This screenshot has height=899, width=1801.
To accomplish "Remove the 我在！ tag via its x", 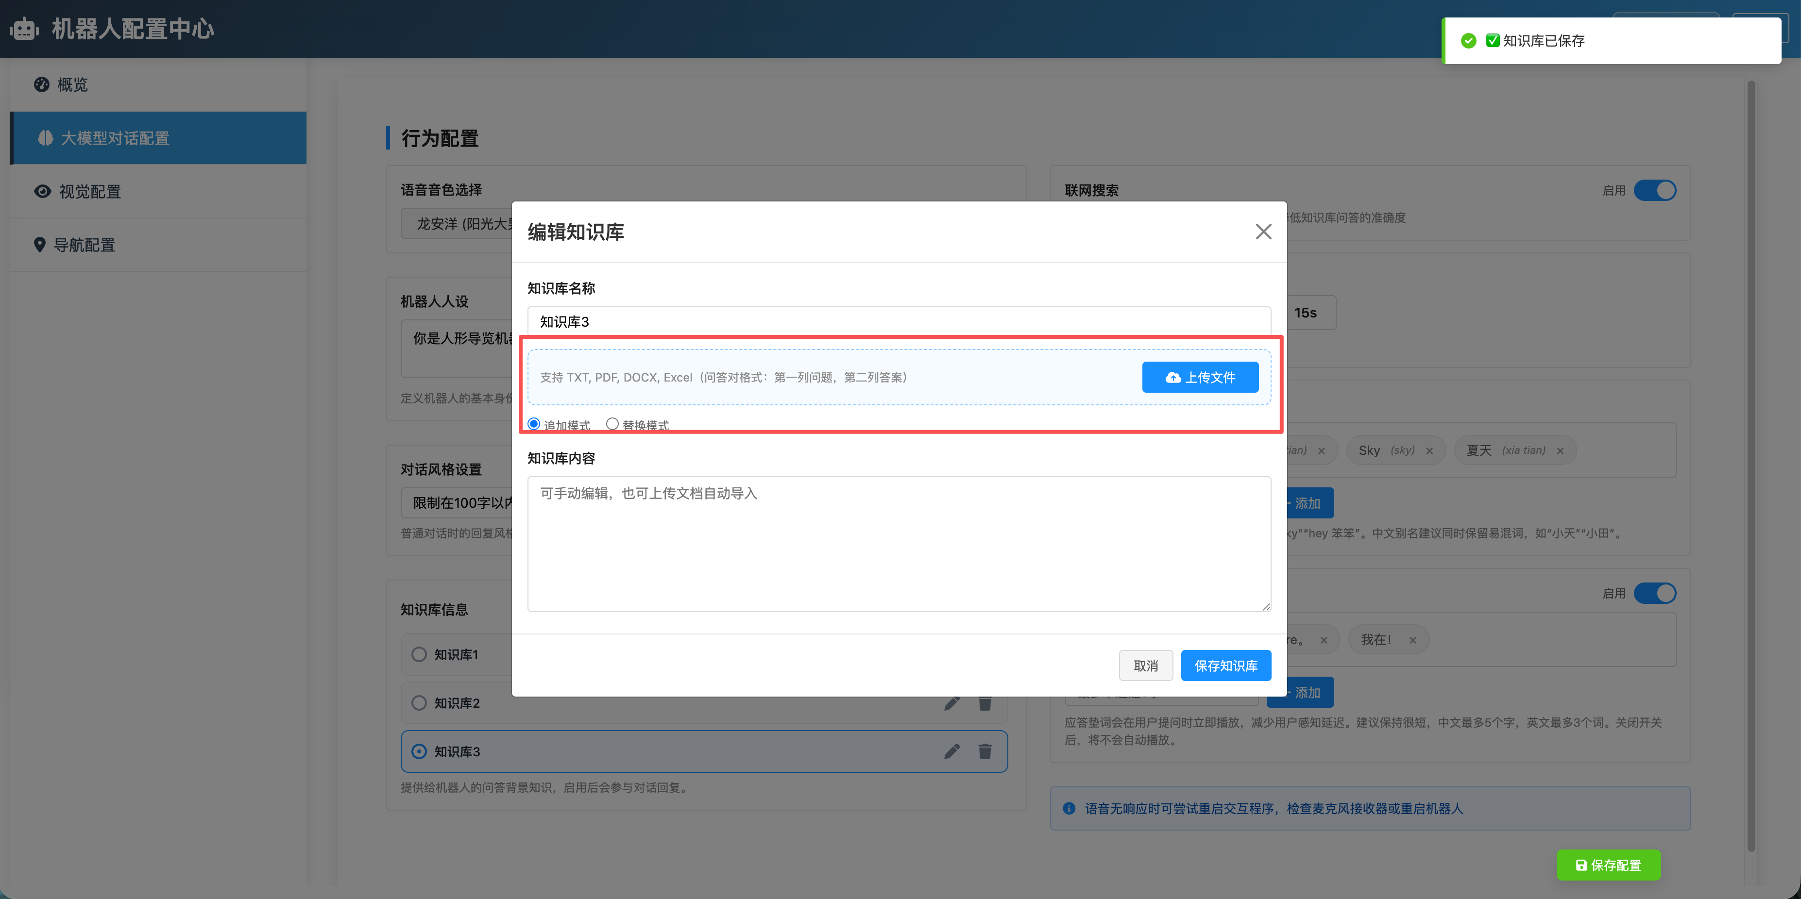I will 1412,640.
